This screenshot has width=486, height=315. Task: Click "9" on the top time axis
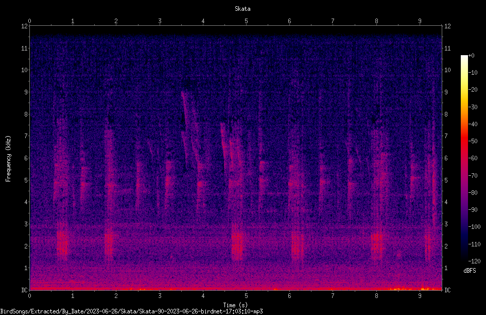(420, 21)
